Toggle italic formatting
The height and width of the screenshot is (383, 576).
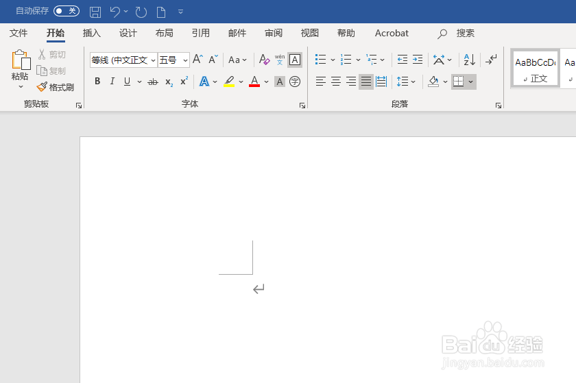112,81
